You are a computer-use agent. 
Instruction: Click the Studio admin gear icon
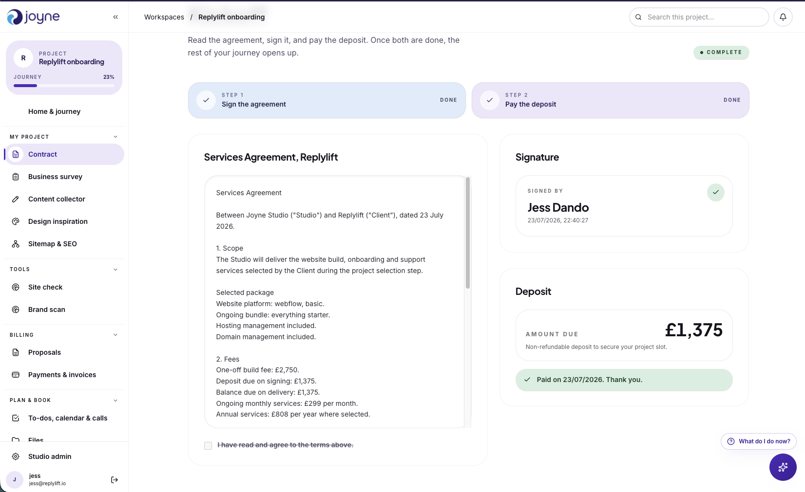click(16, 456)
